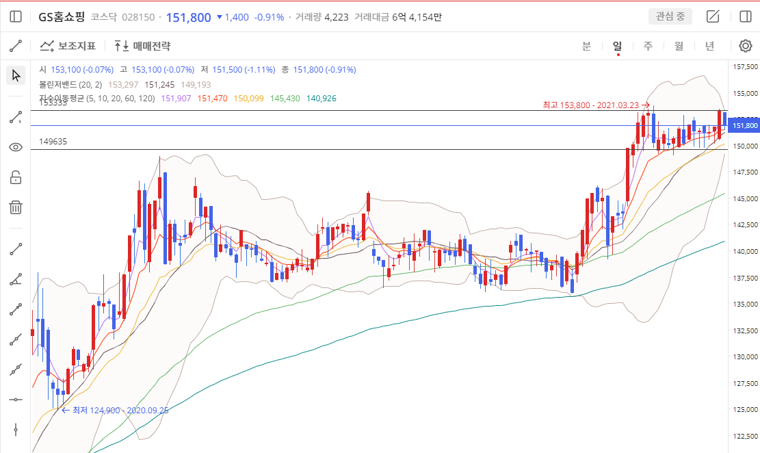Select the vertical line tool

(16, 430)
